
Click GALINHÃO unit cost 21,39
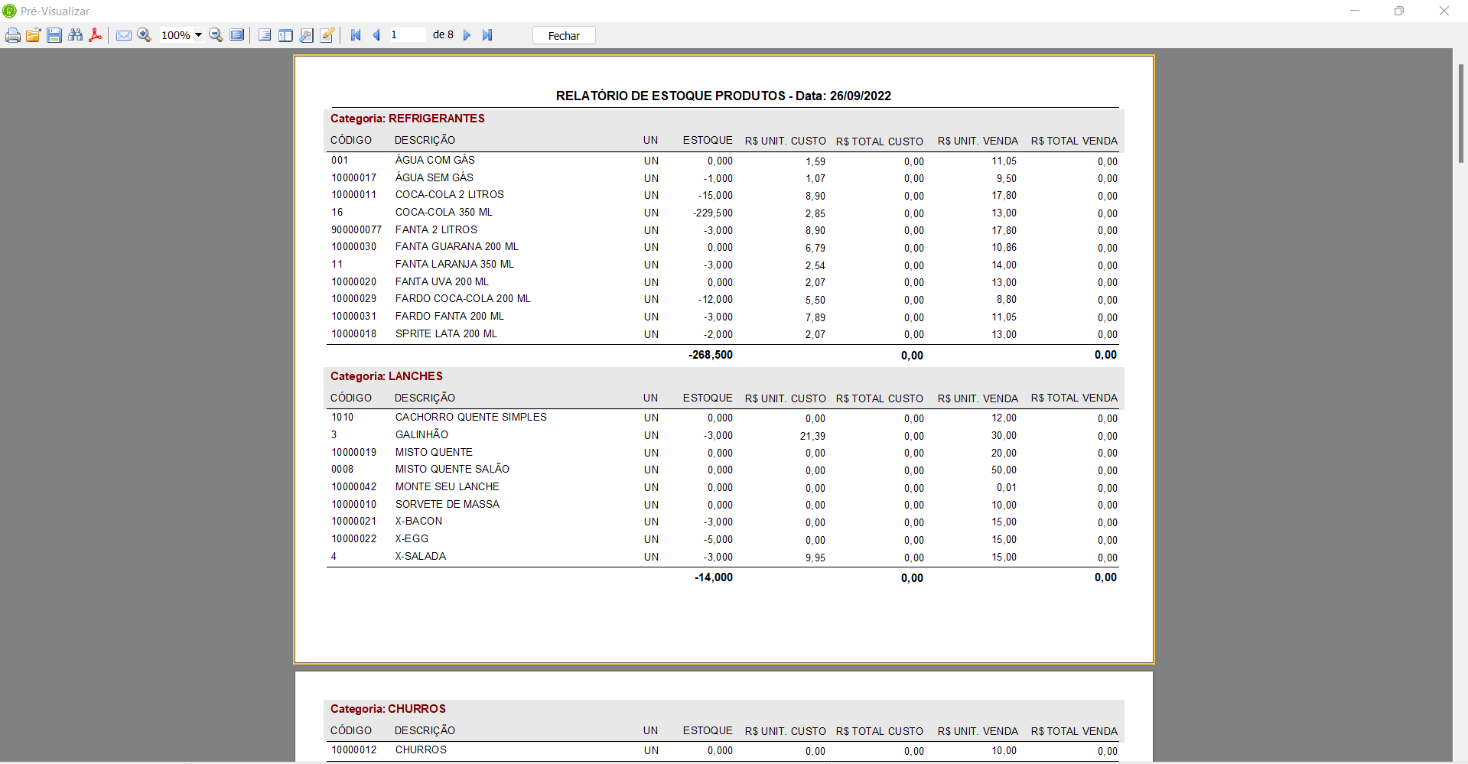pyautogui.click(x=812, y=436)
